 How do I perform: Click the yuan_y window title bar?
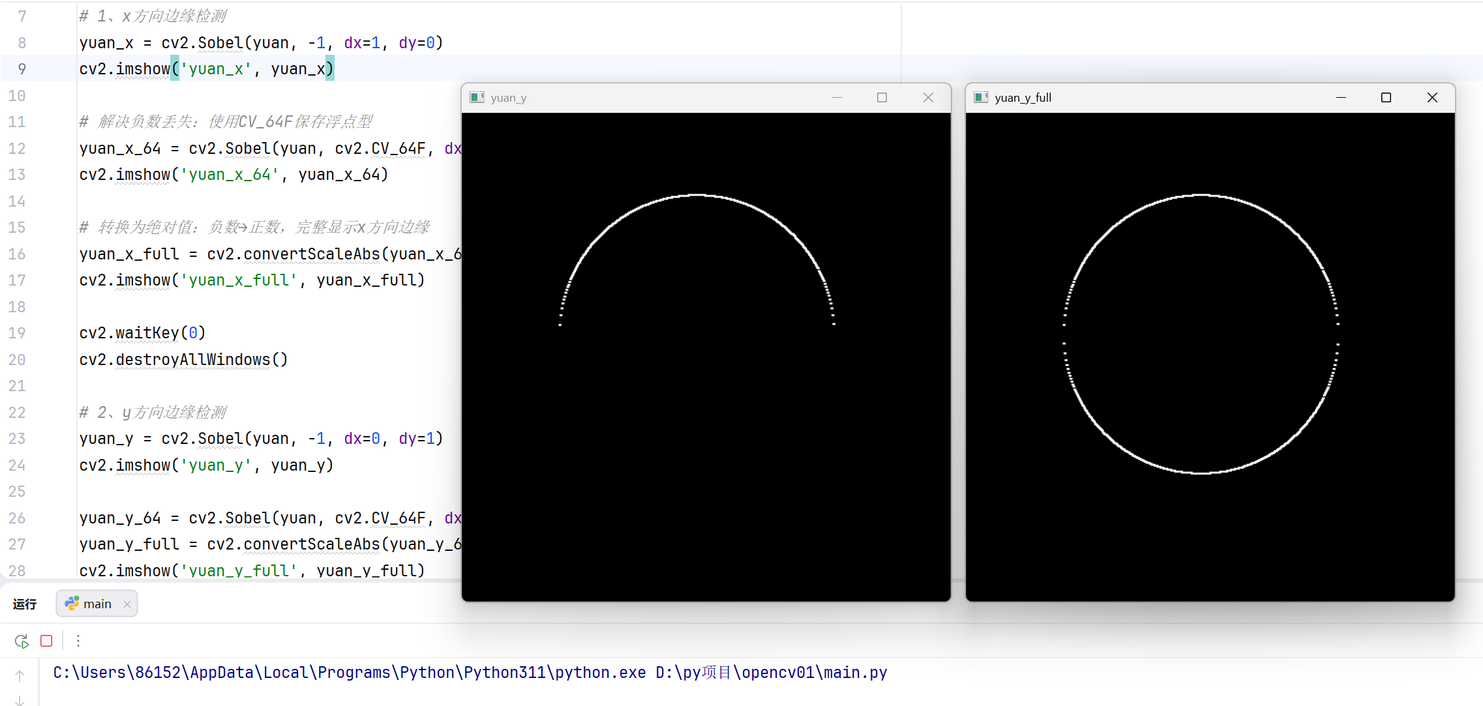[x=652, y=98]
